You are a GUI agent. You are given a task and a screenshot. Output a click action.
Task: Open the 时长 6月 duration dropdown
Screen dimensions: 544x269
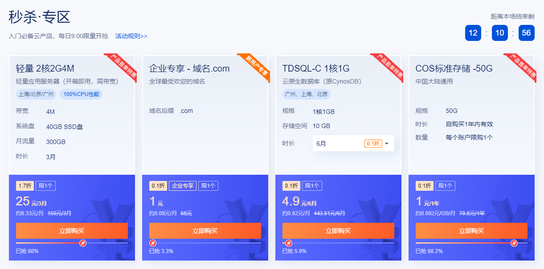pos(353,144)
